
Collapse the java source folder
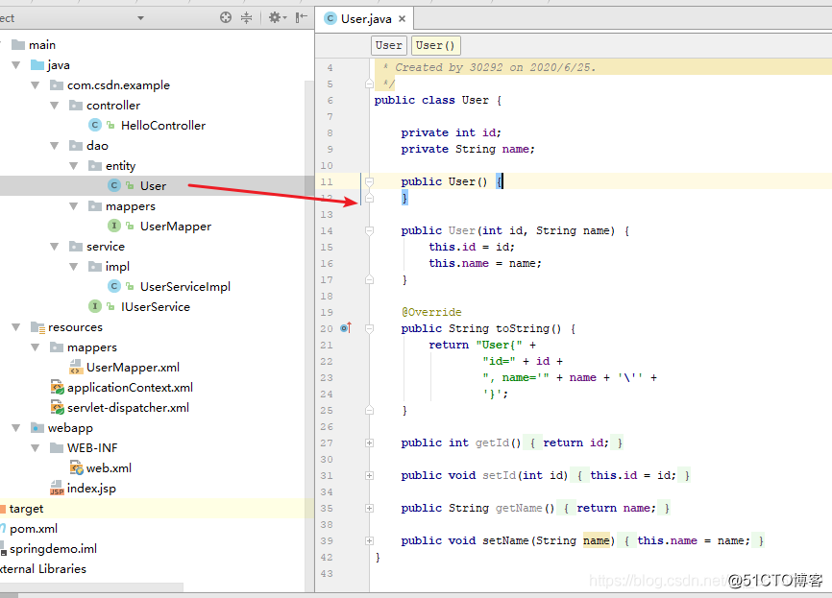[16, 65]
